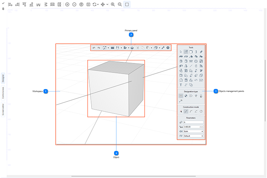Open the Both dropdown in Parameters
The height and width of the screenshot is (178, 267).
tap(193, 131)
